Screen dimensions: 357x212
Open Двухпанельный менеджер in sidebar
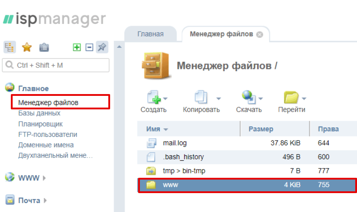coord(56,155)
